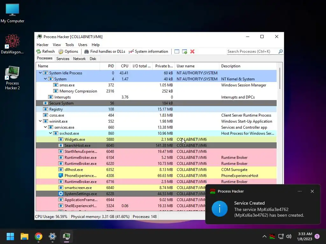Open the Help menu
The height and width of the screenshot is (244, 326).
point(96,44)
